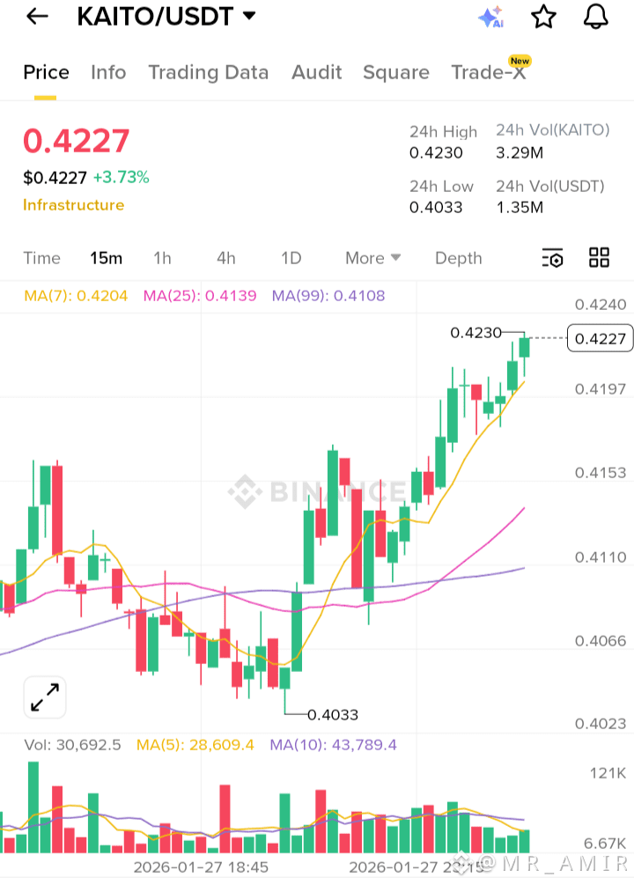Tap the 24h Vol(KAITO) value 3.29M
Screen dimensions: 634x885
coord(520,153)
